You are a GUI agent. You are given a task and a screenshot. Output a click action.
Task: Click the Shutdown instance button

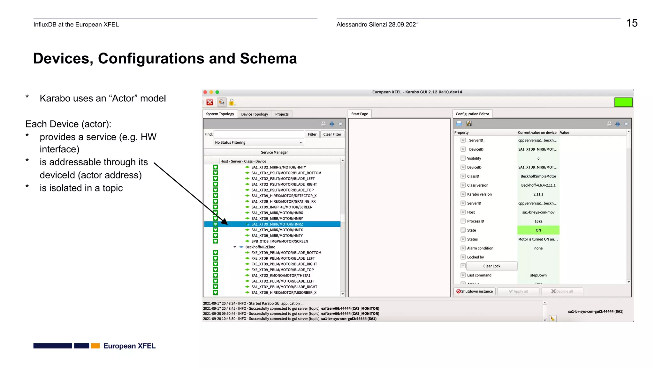(x=475, y=291)
